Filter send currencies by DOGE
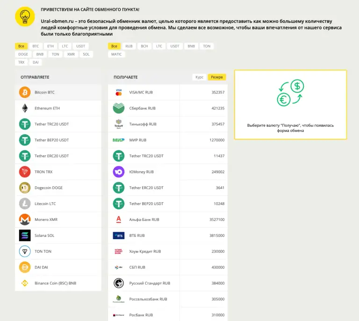Viewport: 359px width, 321px height. point(23,54)
